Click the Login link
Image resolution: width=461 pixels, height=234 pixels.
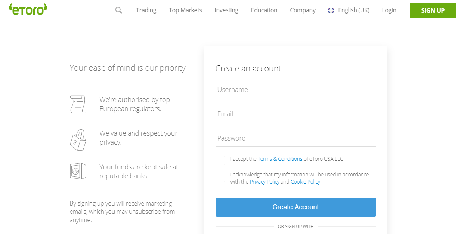pos(389,10)
